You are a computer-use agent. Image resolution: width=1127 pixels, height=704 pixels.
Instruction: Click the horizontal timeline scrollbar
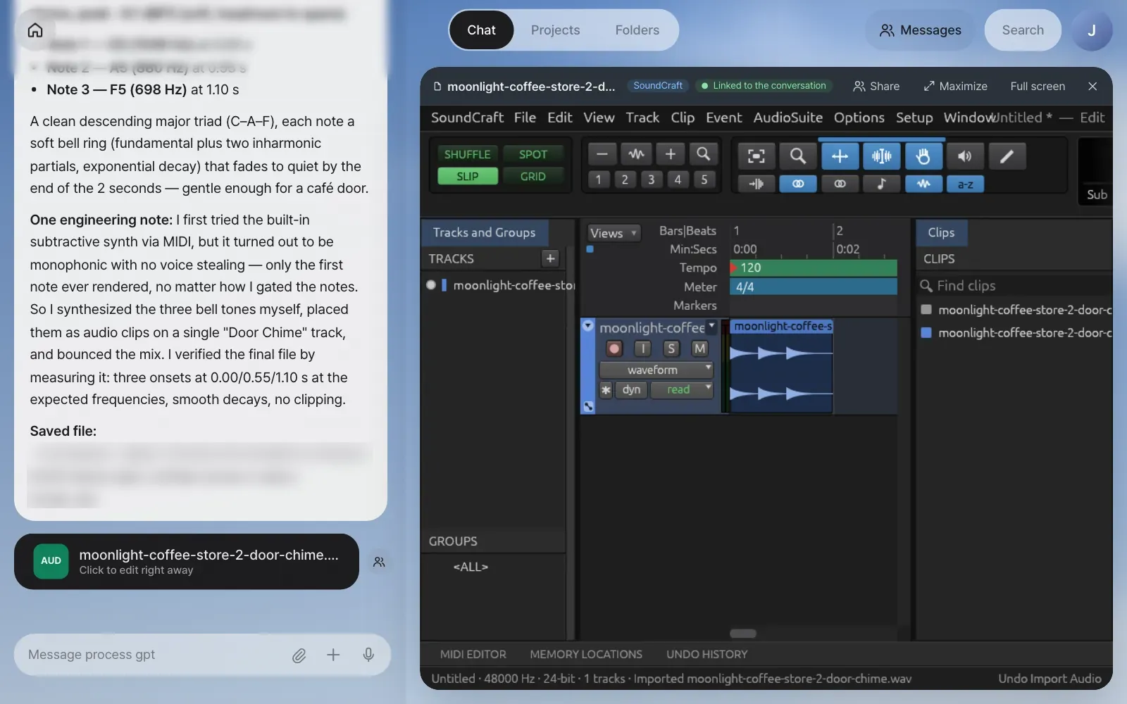[x=742, y=634]
